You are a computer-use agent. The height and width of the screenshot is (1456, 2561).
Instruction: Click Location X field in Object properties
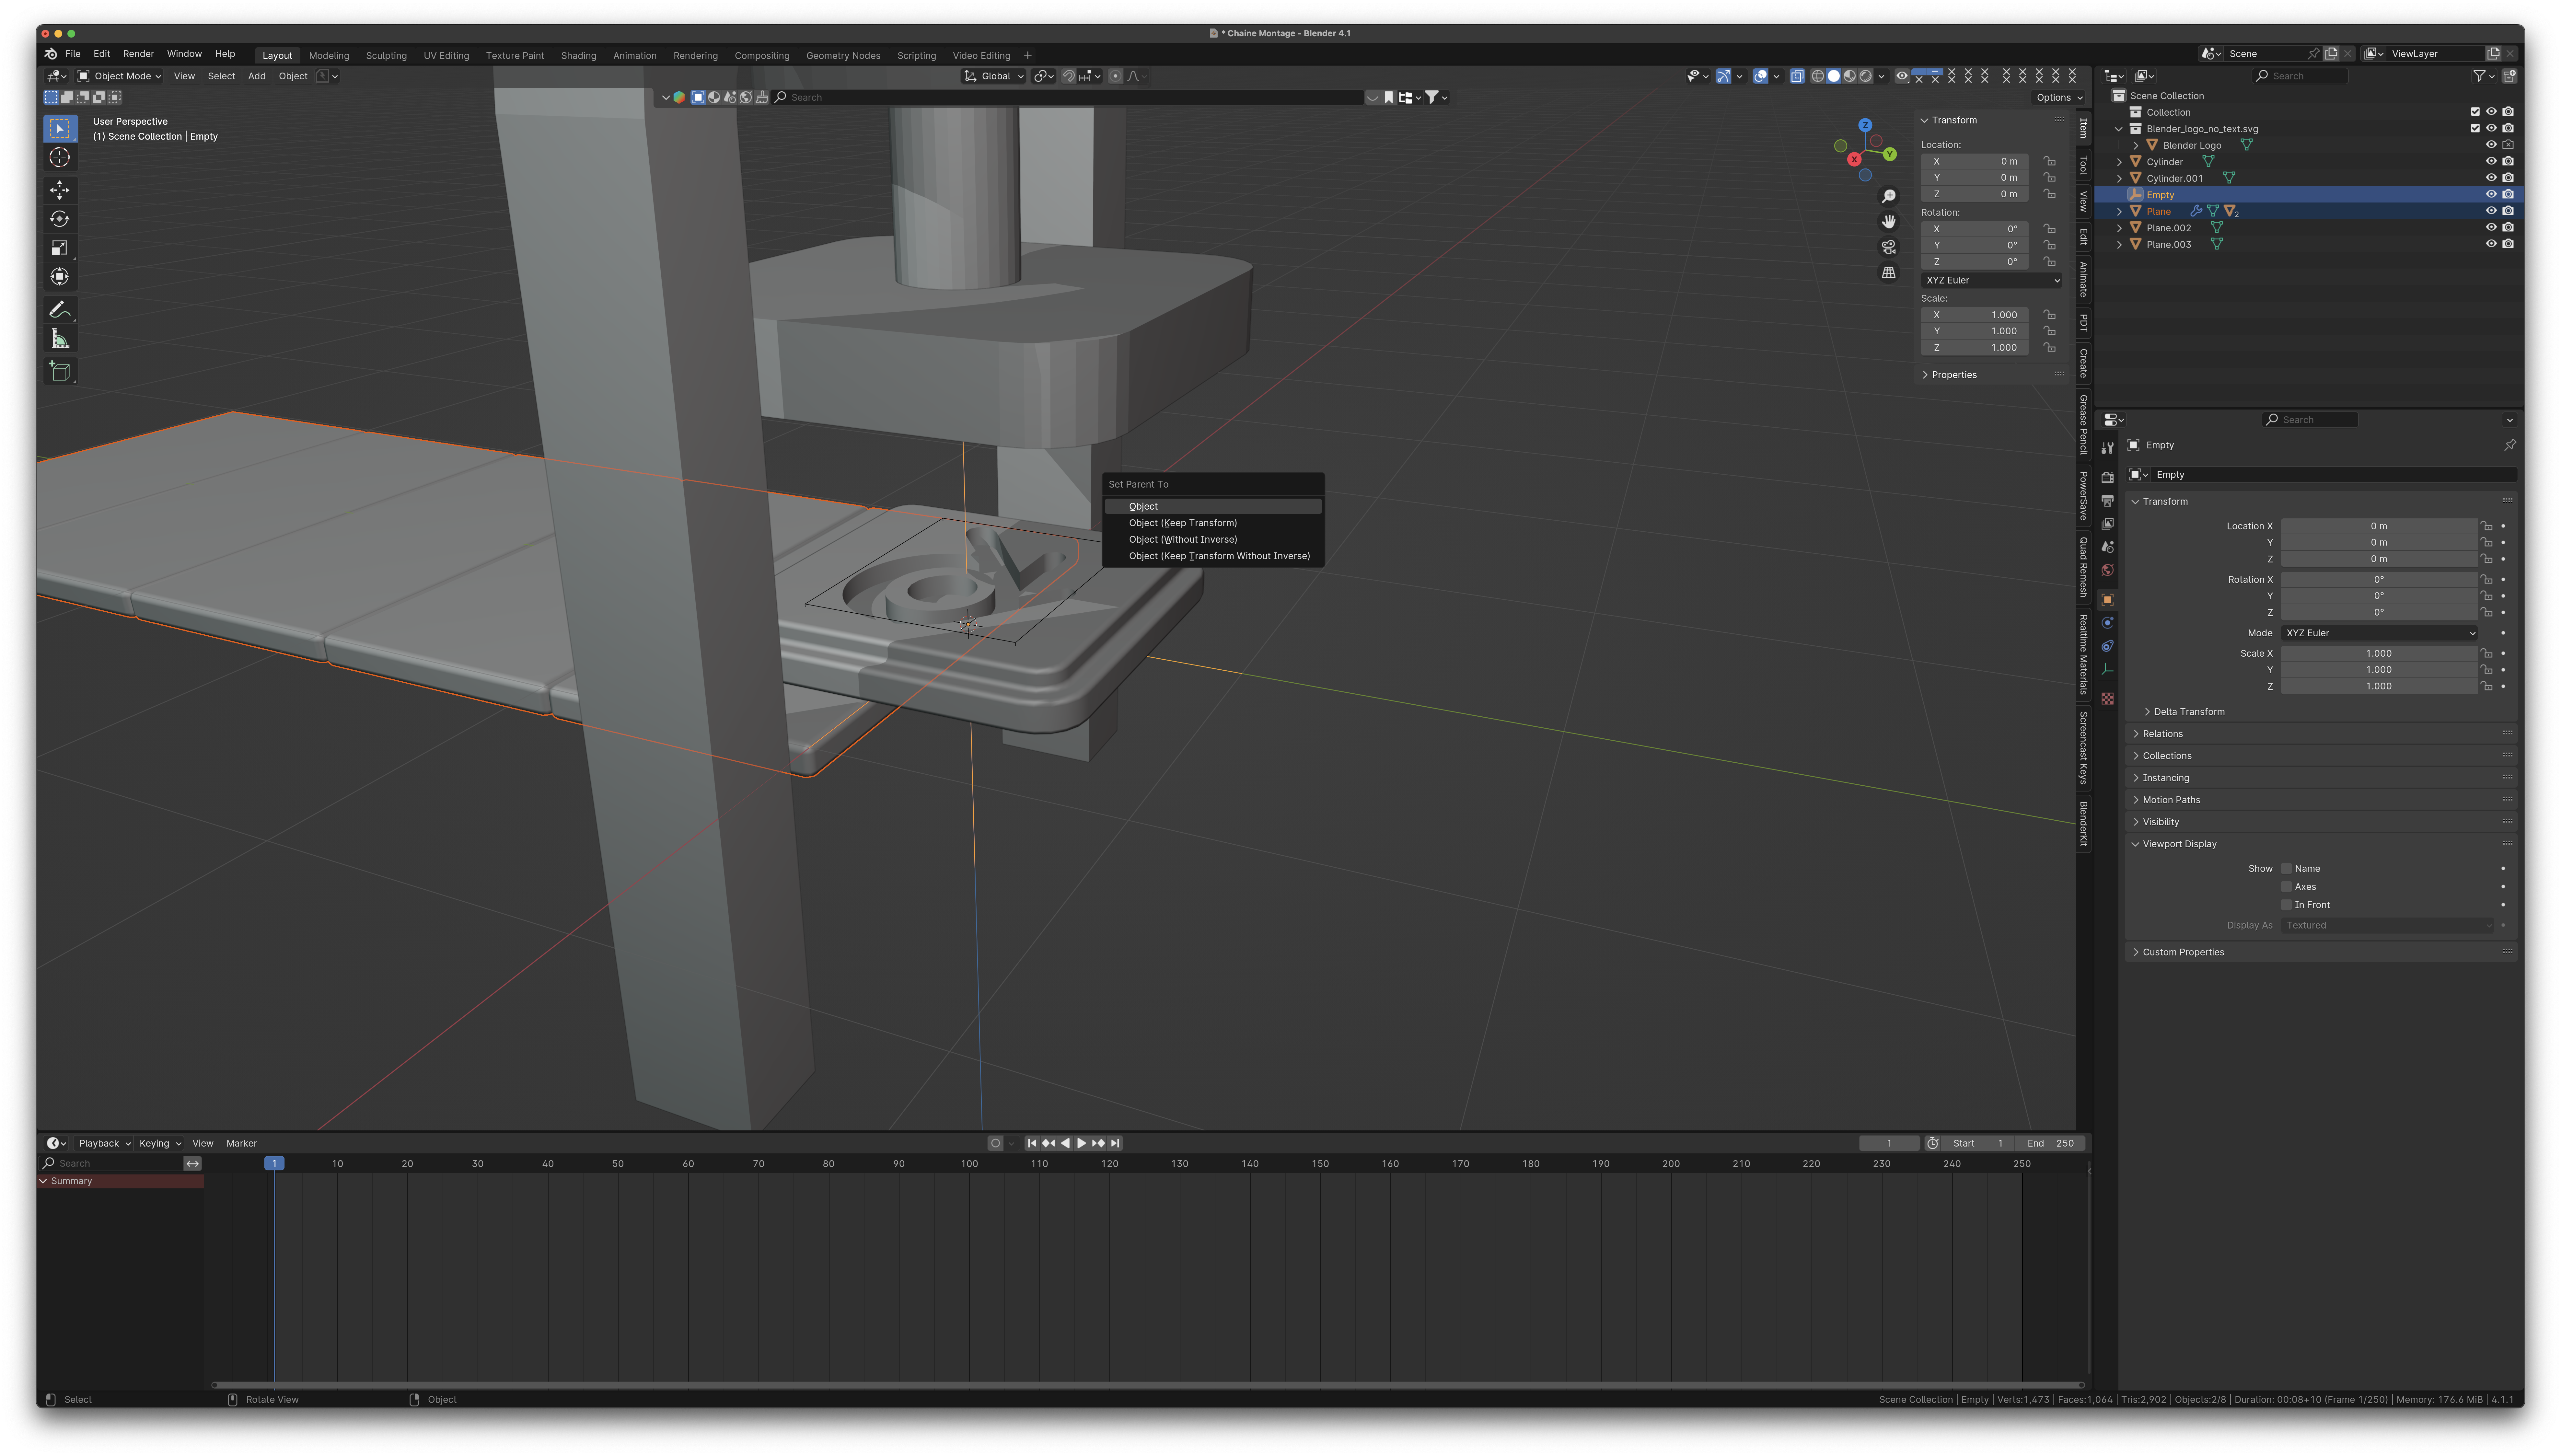point(2379,526)
